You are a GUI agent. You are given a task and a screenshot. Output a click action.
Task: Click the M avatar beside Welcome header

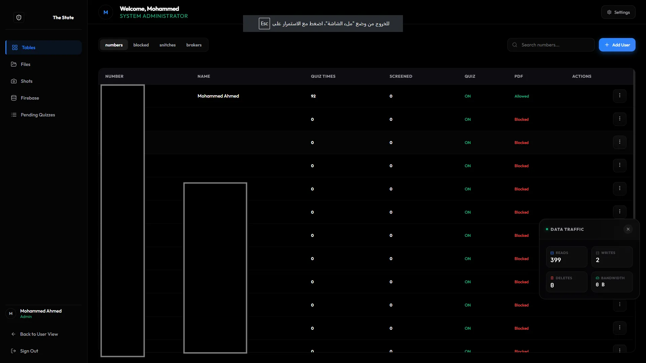coord(106,12)
